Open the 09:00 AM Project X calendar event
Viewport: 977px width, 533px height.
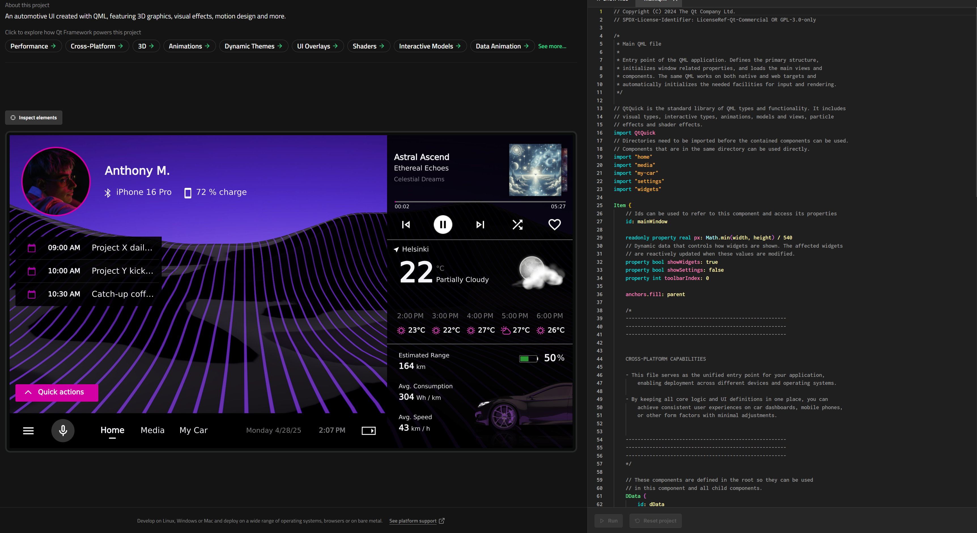pos(90,248)
